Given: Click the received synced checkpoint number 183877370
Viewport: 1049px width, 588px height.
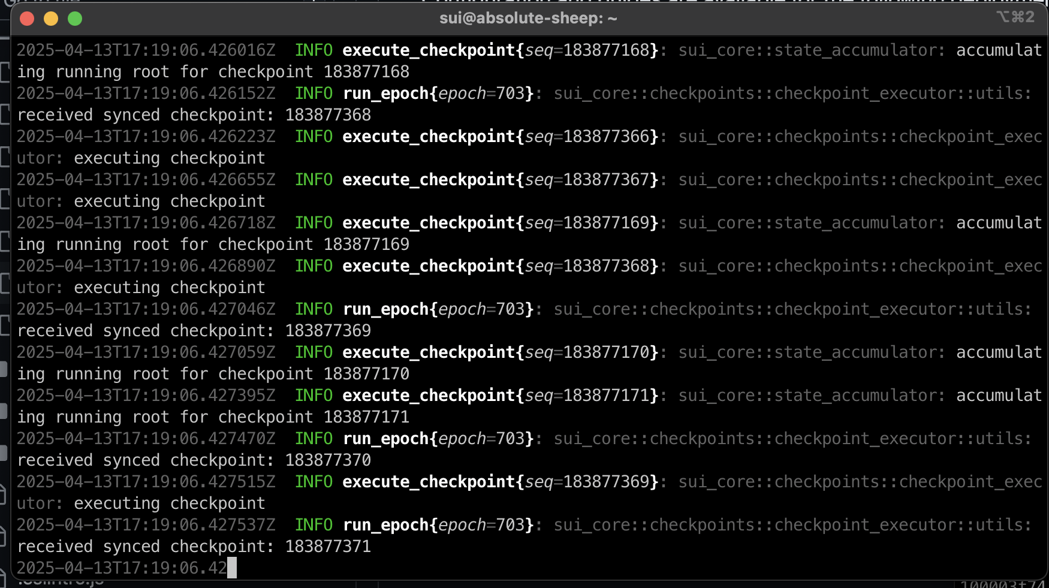Looking at the screenshot, I should pyautogui.click(x=328, y=460).
